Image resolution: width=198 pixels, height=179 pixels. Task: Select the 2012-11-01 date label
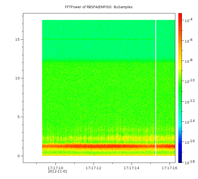(58, 171)
